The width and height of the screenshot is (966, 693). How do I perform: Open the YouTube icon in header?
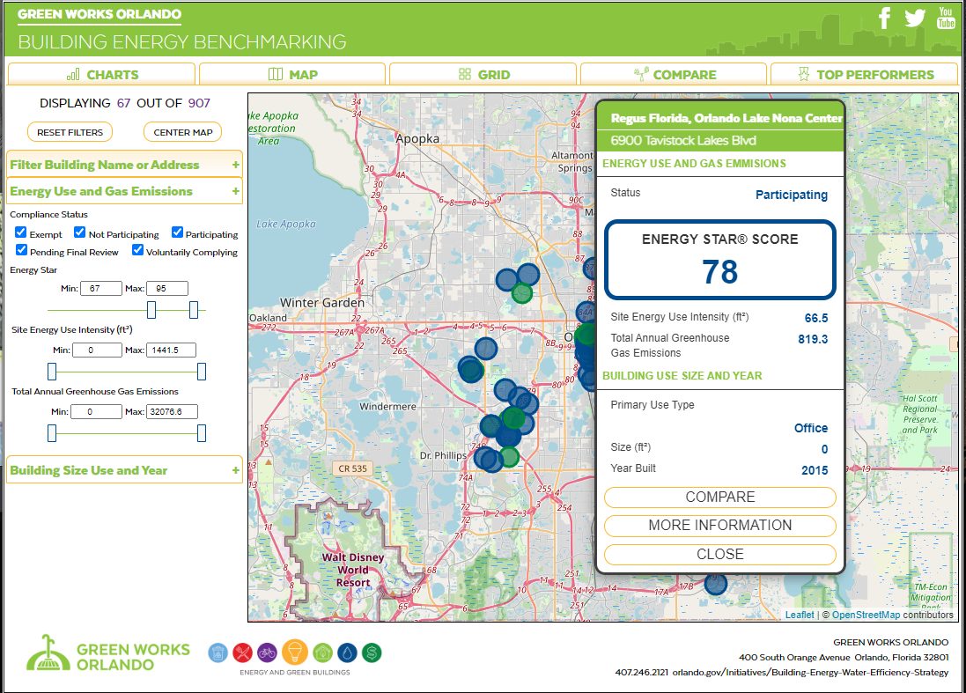(946, 18)
